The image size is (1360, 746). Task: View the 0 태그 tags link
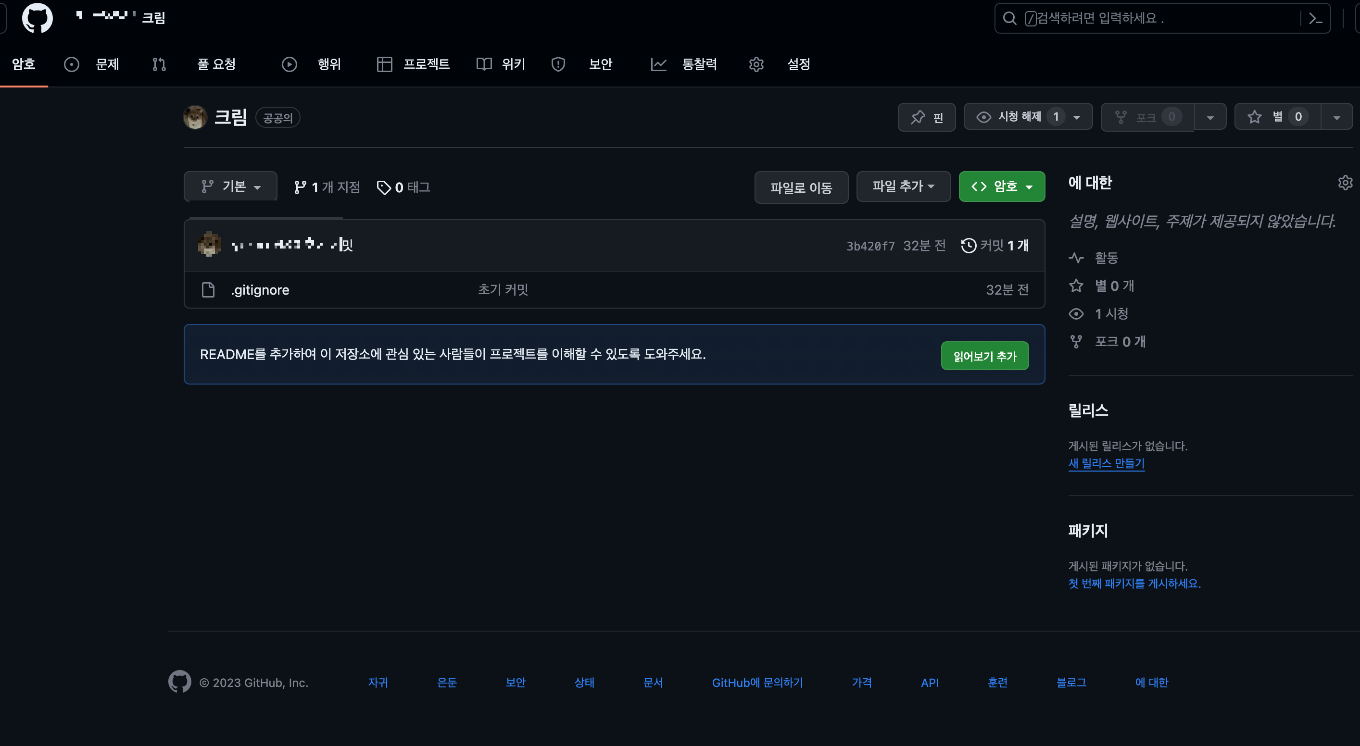point(404,187)
